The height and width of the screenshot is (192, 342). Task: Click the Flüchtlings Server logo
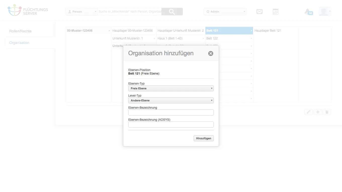(x=28, y=10)
